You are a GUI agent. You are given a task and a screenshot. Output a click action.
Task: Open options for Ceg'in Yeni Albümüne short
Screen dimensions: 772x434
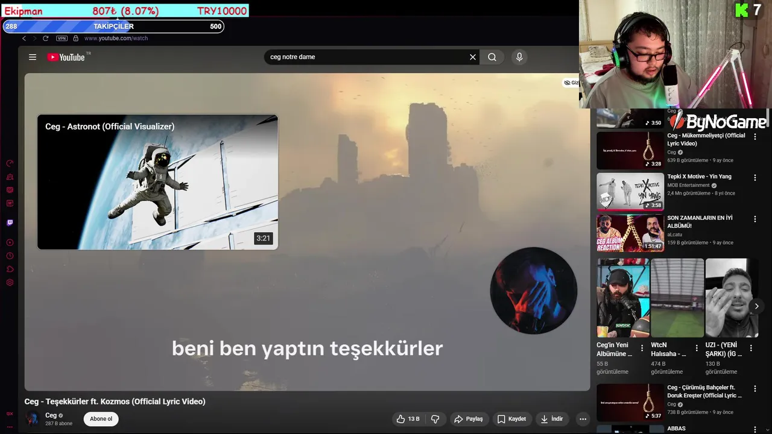(642, 348)
